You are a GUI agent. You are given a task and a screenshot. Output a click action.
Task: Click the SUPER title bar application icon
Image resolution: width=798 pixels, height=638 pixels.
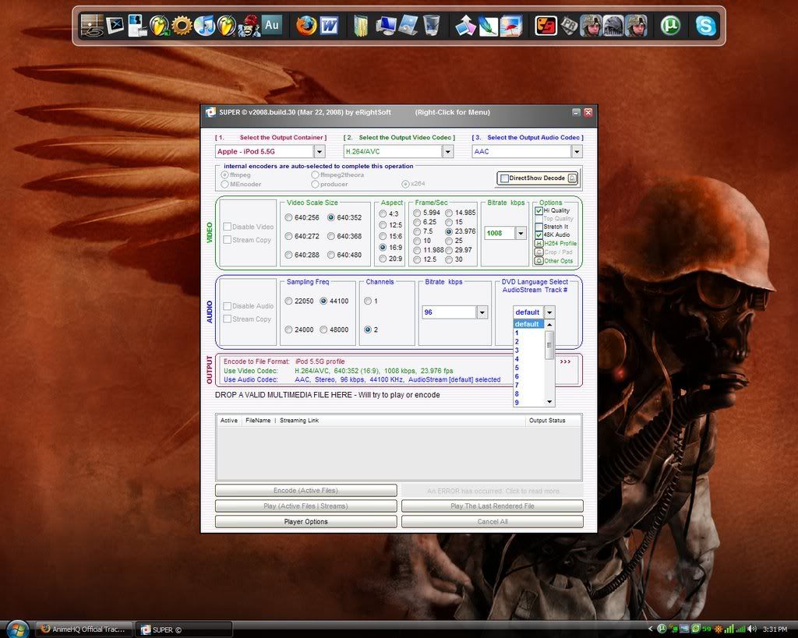click(210, 112)
